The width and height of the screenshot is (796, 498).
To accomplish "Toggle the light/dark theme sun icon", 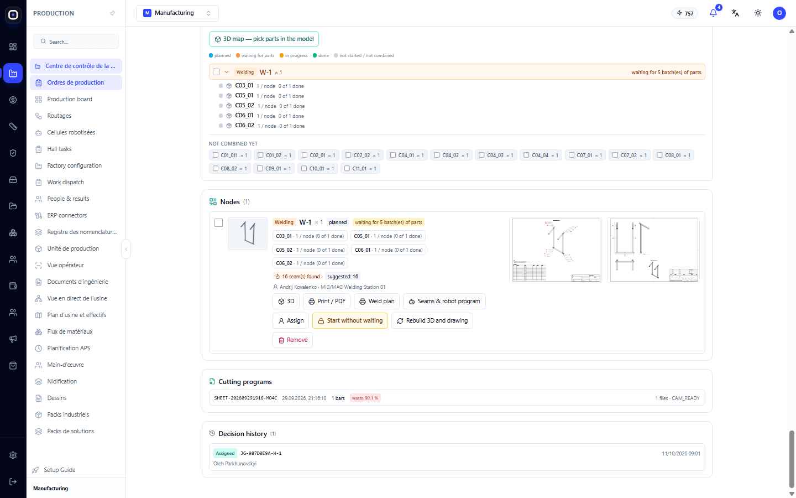I will (x=758, y=13).
